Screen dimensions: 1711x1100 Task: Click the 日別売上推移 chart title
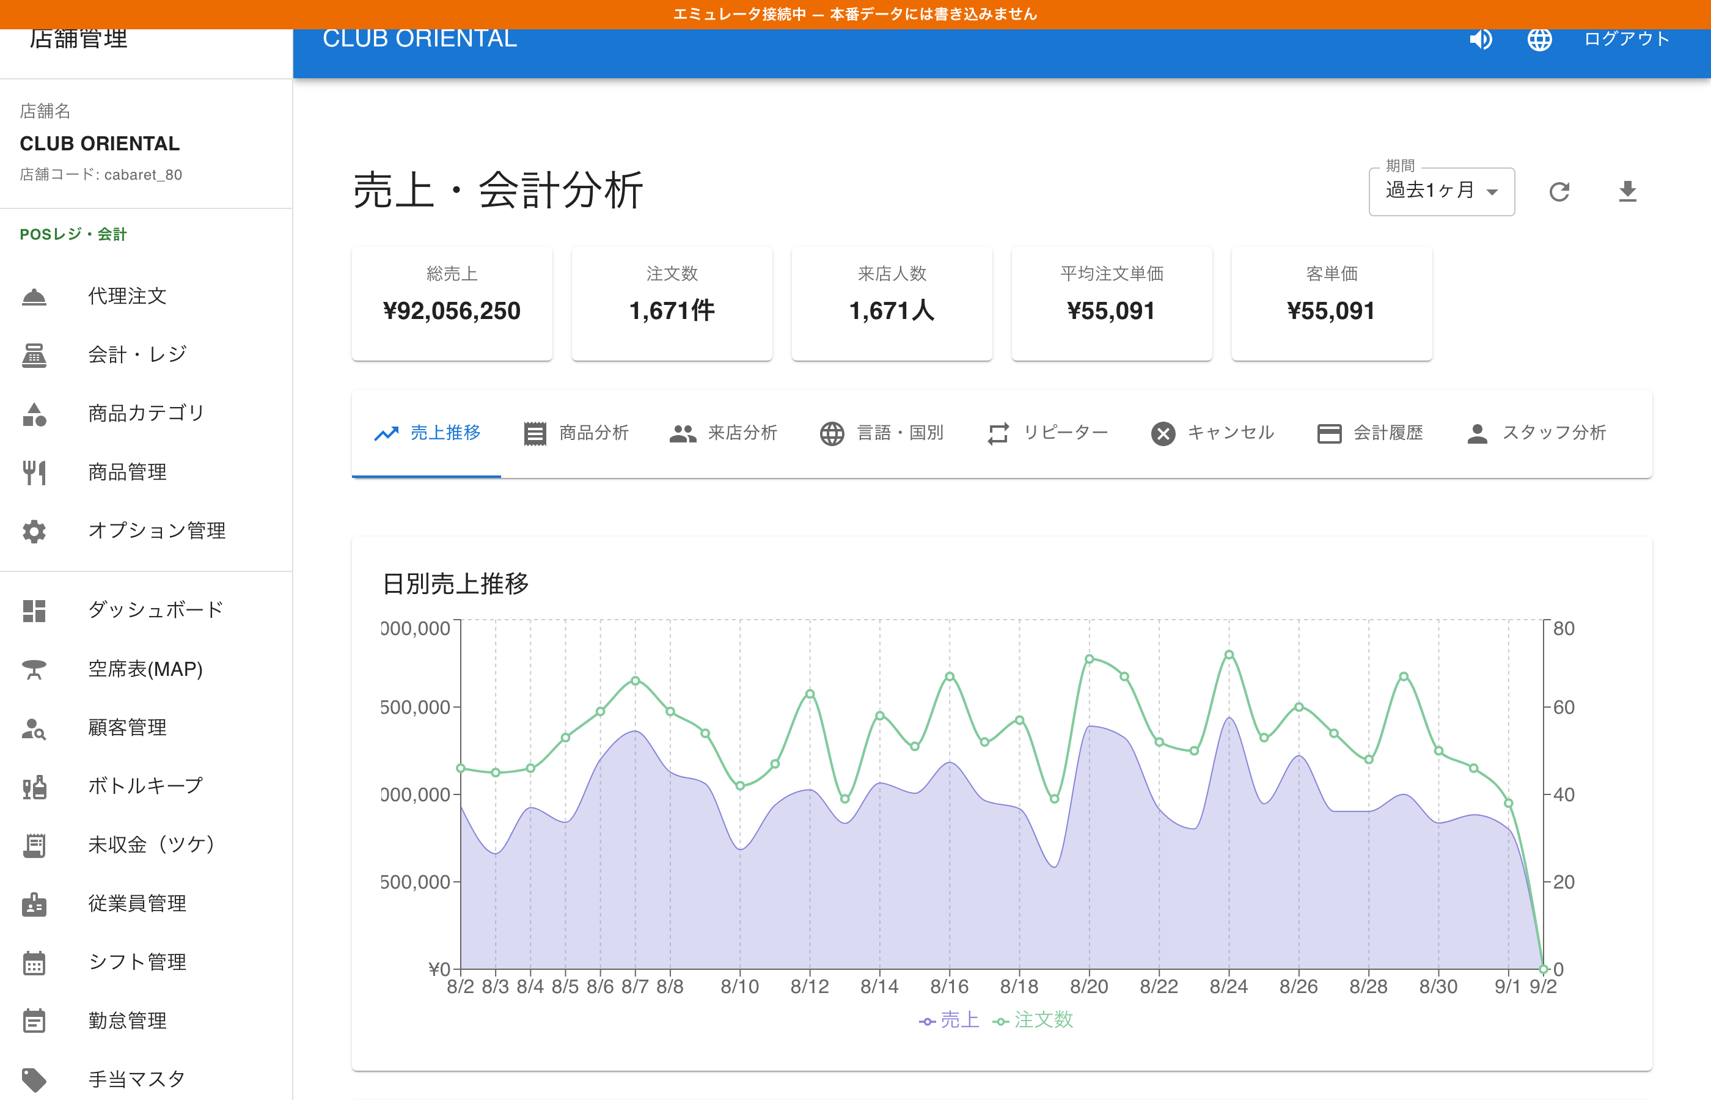pyautogui.click(x=456, y=584)
